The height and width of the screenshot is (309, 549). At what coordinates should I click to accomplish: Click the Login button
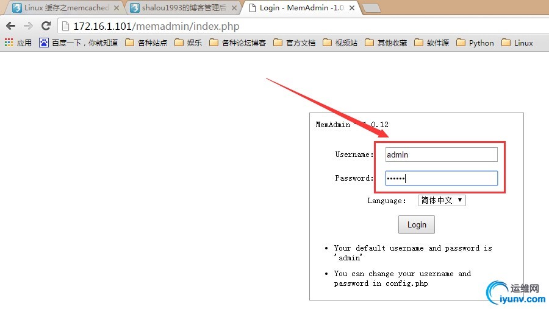point(416,224)
